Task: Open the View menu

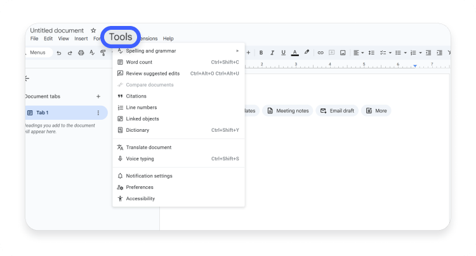Action: pyautogui.click(x=63, y=39)
